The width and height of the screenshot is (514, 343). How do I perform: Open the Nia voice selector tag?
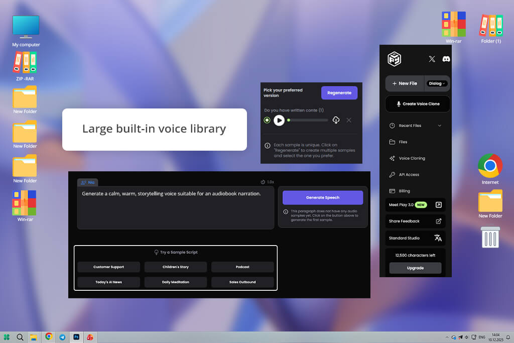coord(87,182)
